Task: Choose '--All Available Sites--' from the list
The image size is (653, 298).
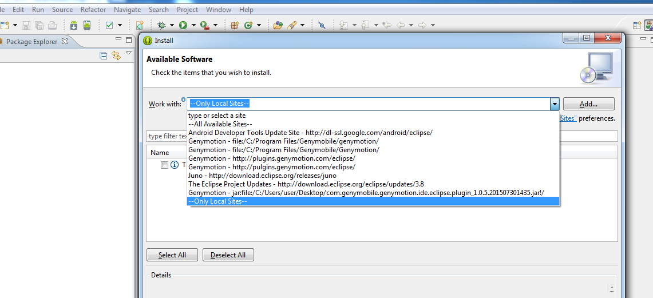Action: [x=373, y=124]
